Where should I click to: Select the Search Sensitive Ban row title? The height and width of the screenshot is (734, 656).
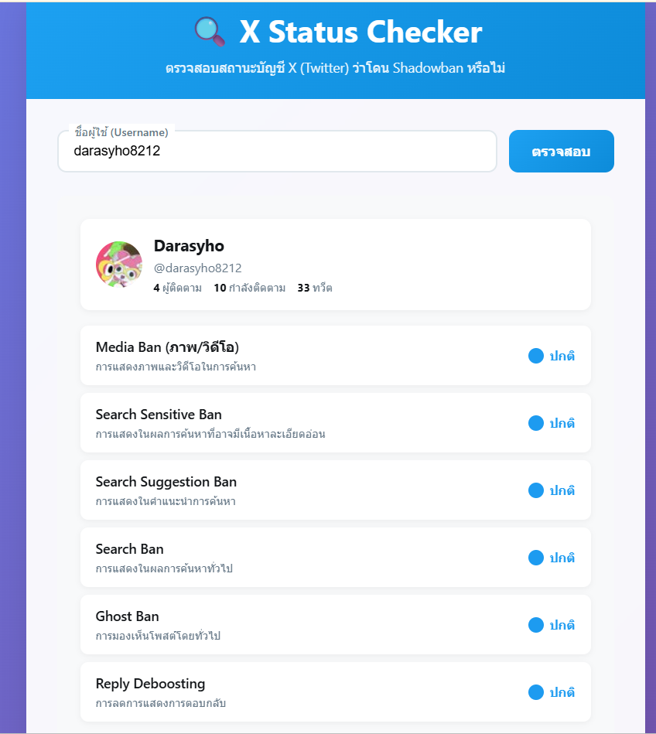tap(159, 415)
